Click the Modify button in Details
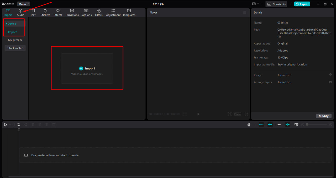Viewport: 336px width, 178px height. pyautogui.click(x=324, y=116)
